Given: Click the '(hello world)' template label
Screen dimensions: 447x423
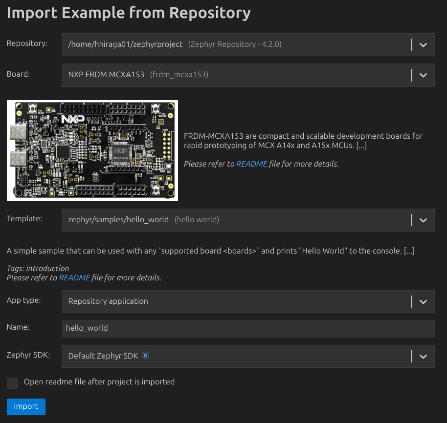Looking at the screenshot, I should [197, 220].
